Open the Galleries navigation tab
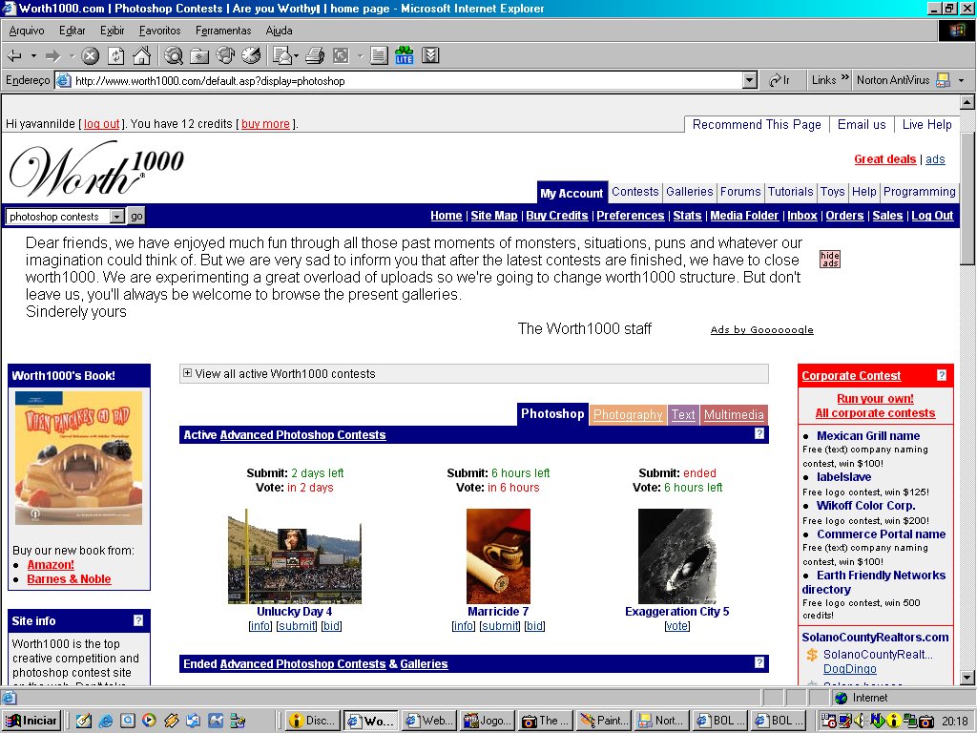This screenshot has height=733, width=977. point(689,192)
